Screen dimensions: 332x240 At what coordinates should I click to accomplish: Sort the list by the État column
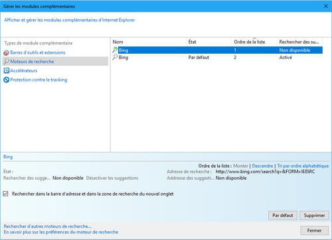pyautogui.click(x=209, y=42)
